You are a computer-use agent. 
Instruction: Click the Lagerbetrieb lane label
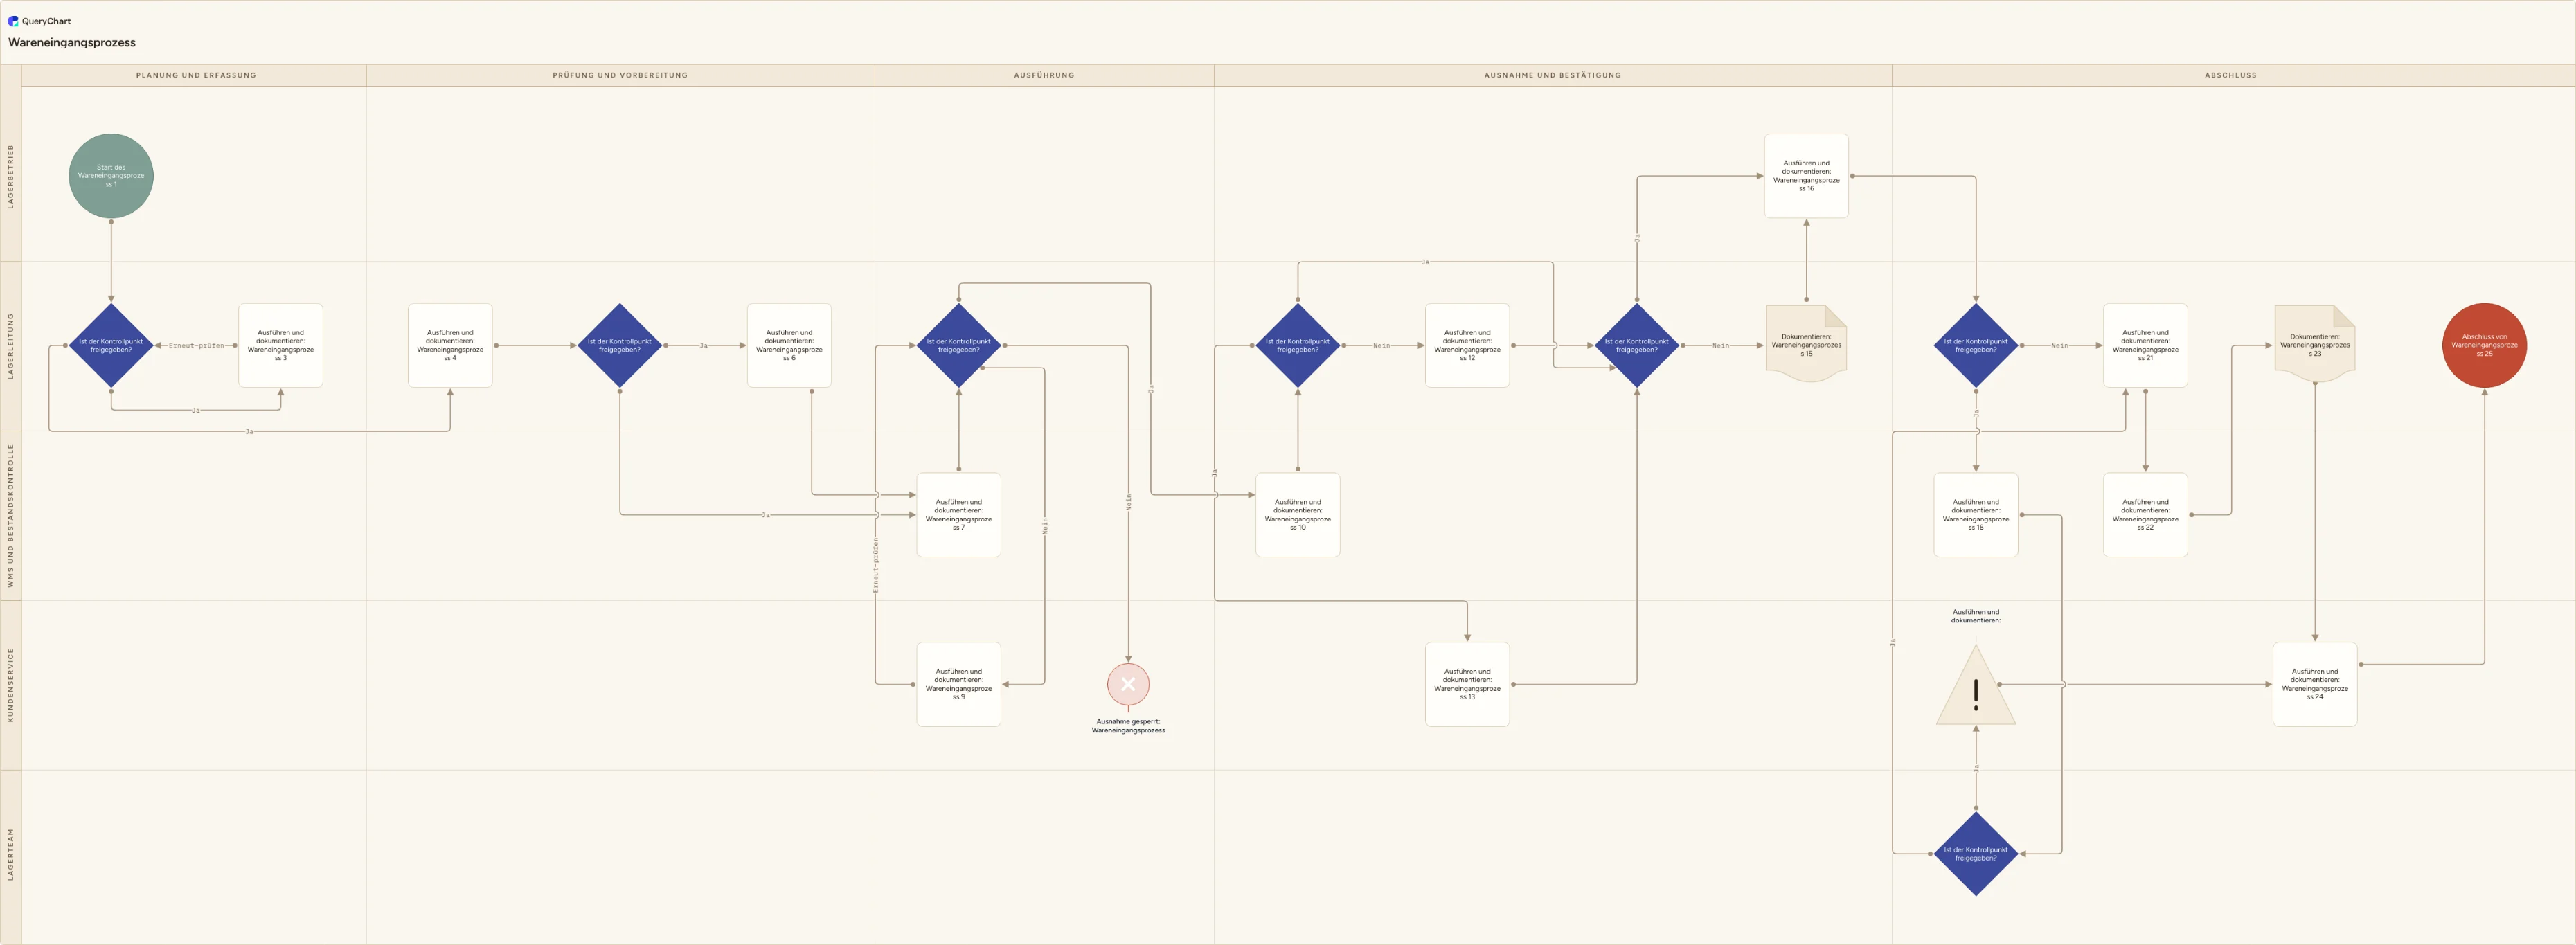point(11,176)
